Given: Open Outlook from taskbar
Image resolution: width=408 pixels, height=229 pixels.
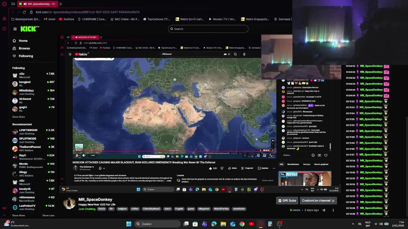Looking at the screenshot, I should tap(233, 224).
